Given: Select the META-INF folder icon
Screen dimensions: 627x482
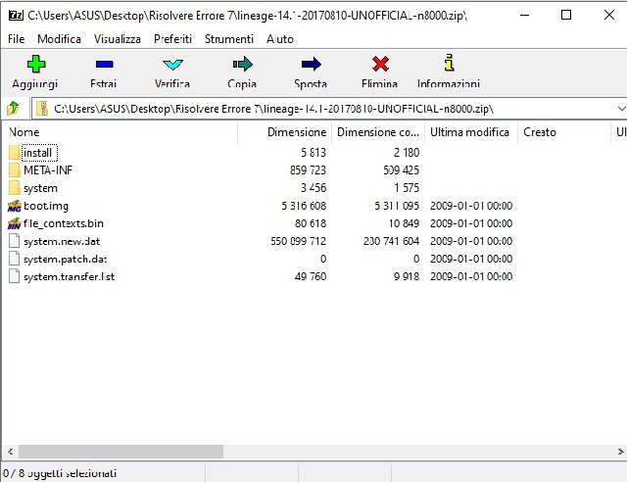Looking at the screenshot, I should point(15,170).
